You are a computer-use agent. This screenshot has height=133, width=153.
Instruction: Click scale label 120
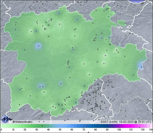pyautogui.click(x=143, y=130)
